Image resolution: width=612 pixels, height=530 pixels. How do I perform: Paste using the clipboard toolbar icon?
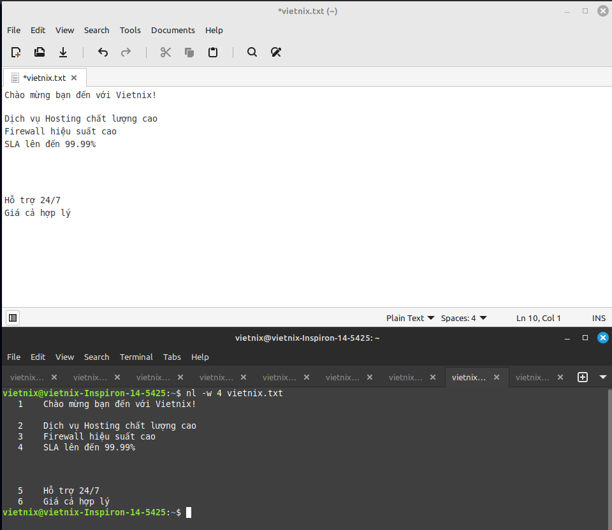213,52
